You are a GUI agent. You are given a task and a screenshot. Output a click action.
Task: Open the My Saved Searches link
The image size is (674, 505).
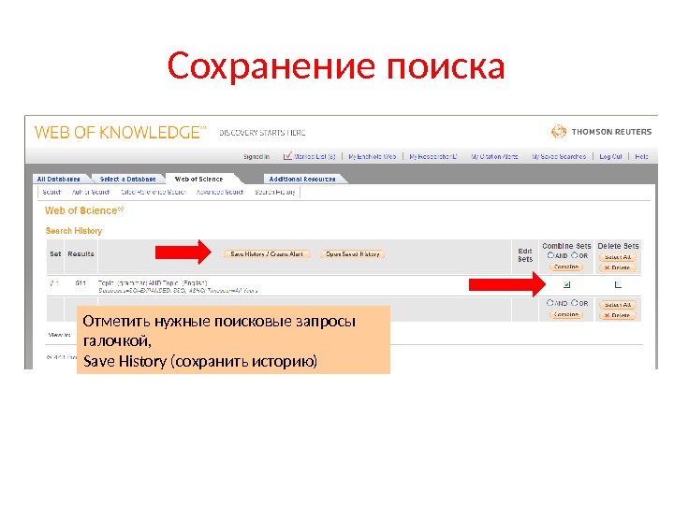pos(559,157)
